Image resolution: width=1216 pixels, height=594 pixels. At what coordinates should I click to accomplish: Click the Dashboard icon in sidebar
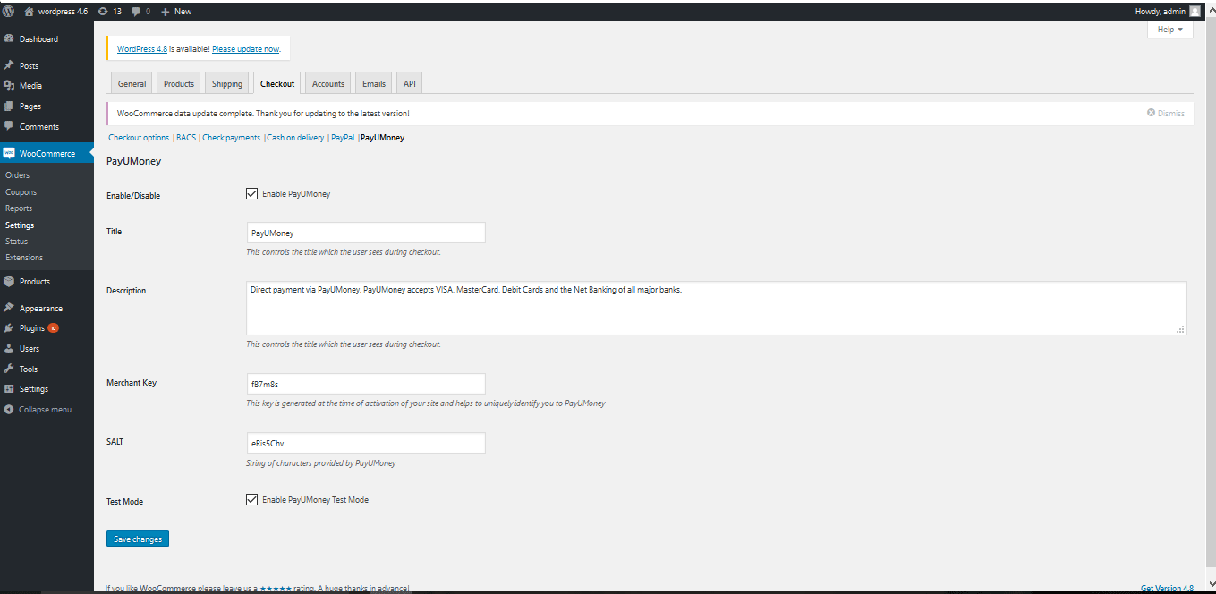point(9,39)
